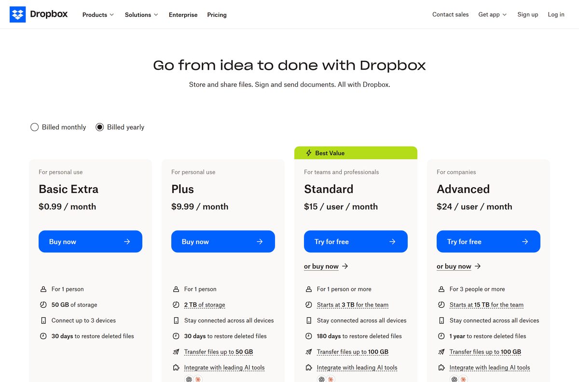
Task: Click paper plane icon beside 'up to 50 GB'
Action: [176, 352]
